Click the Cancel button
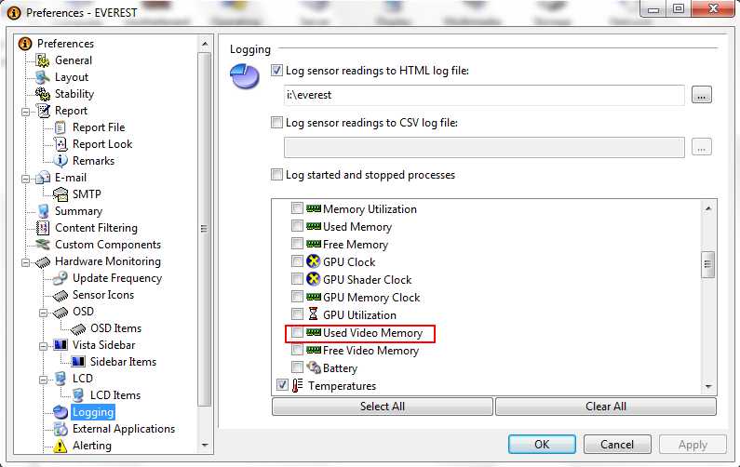This screenshot has width=740, height=467. click(617, 445)
